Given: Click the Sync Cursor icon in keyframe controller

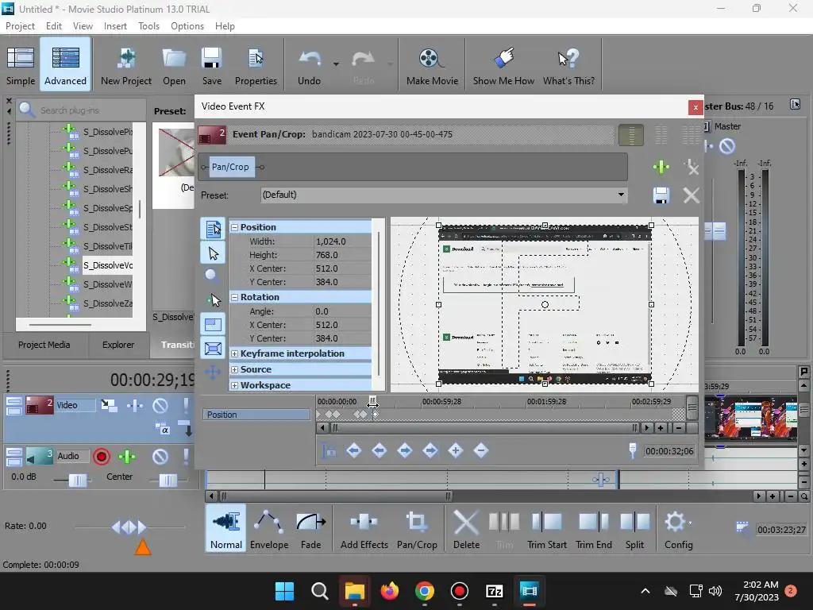Looking at the screenshot, I should [x=328, y=450].
